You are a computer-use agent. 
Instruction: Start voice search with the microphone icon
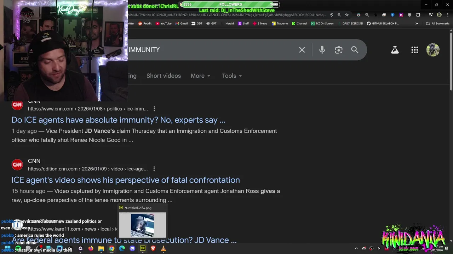point(322,50)
